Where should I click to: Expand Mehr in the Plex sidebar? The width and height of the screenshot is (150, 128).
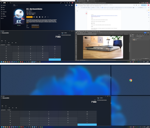point(2,18)
